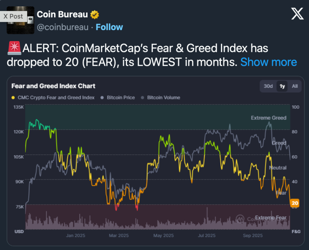Screen dimensions: 309x250
Task: Click the X Post label badge
Action: [14, 16]
